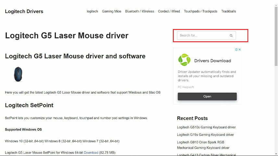Click the Windows 10 (32-bit ,64-bit) compatibility line
278x156 pixels.
(62, 141)
